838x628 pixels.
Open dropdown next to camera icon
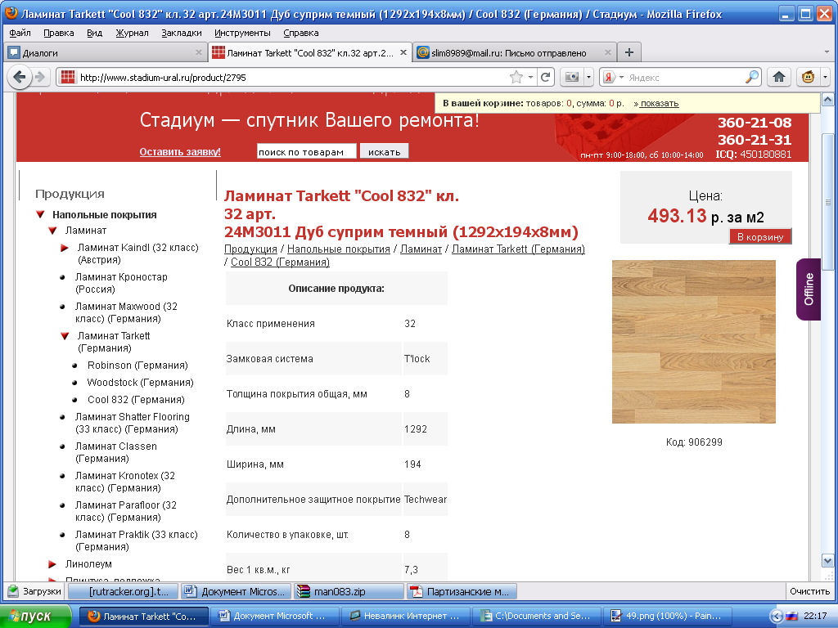pyautogui.click(x=588, y=78)
